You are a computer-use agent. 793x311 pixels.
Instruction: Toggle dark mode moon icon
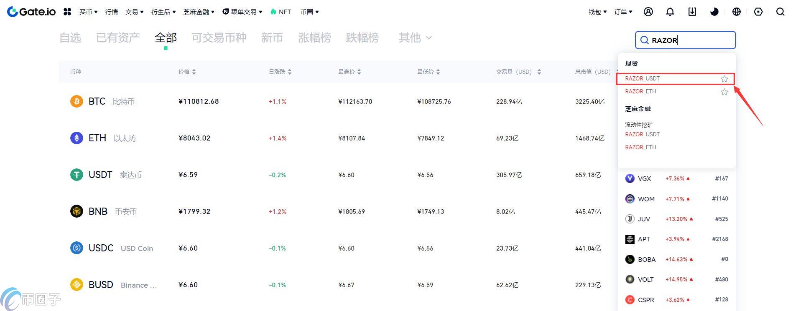tap(714, 12)
